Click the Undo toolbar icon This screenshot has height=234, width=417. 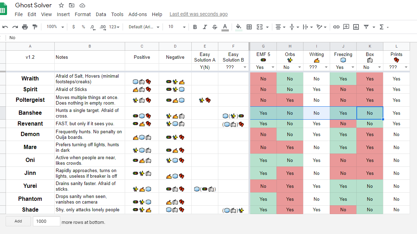[x=5, y=27]
